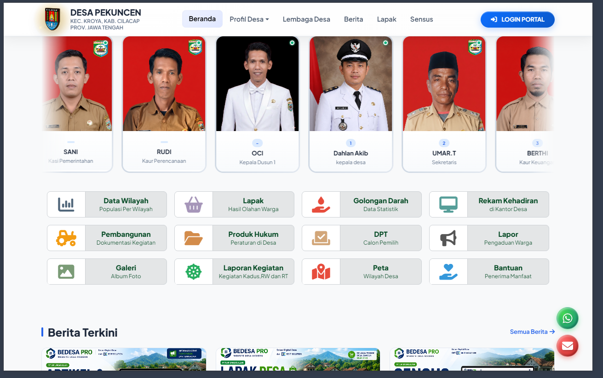The width and height of the screenshot is (603, 378).
Task: Open the LAPAK DESA news banner
Action: pyautogui.click(x=298, y=359)
